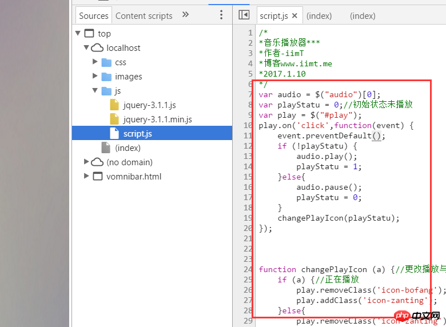Close the script.js editor tab

294,16
